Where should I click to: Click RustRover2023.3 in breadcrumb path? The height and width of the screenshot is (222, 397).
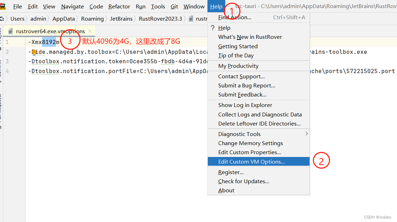point(161,19)
